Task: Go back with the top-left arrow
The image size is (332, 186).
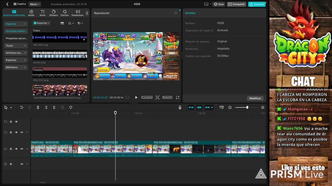Action: [7, 4]
